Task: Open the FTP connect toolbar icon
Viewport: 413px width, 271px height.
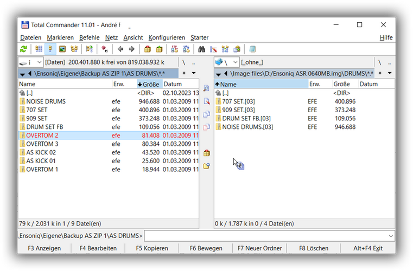Action: (x=174, y=49)
